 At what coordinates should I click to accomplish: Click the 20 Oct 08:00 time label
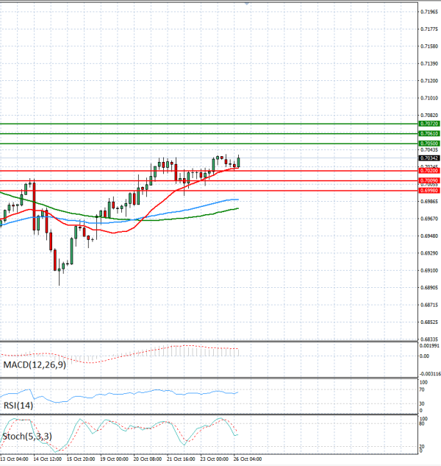148,459
